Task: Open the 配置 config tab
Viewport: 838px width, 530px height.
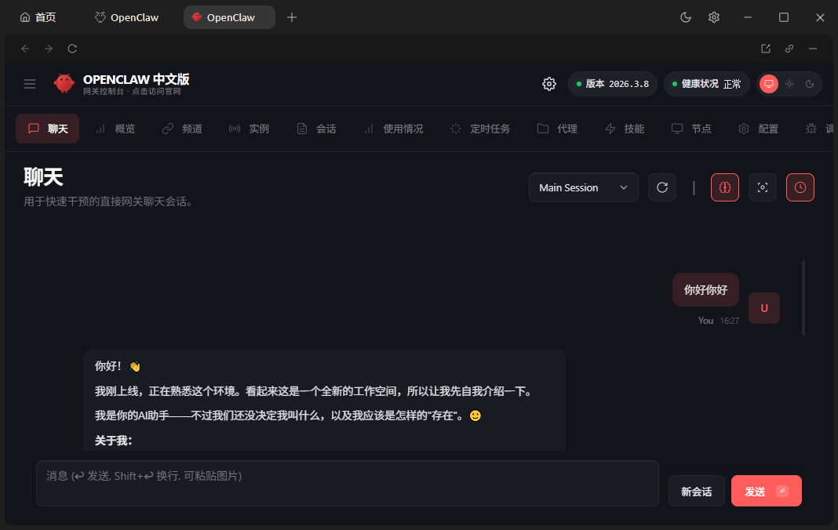Action: 759,129
